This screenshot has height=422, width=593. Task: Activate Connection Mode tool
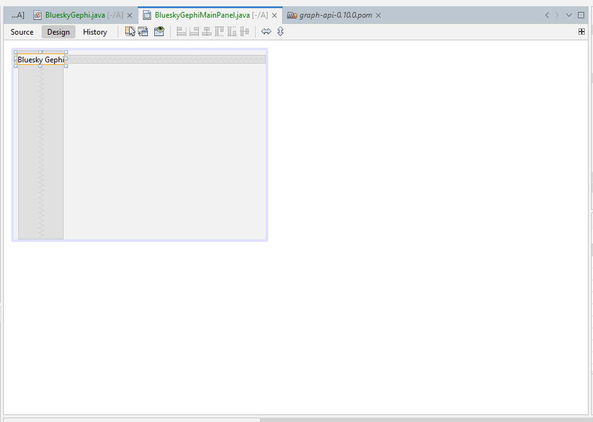[143, 31]
